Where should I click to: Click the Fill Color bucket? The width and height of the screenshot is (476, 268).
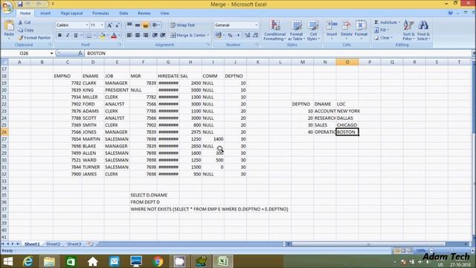pos(103,35)
